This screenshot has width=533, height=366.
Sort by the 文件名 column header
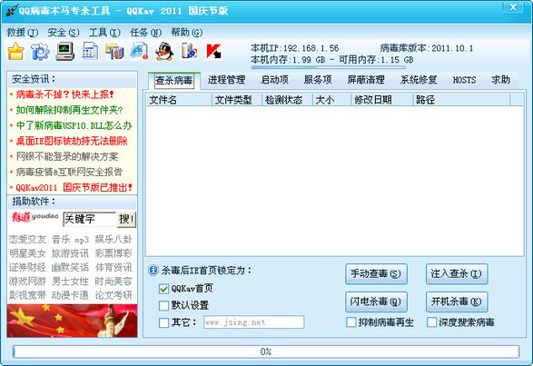[179, 100]
